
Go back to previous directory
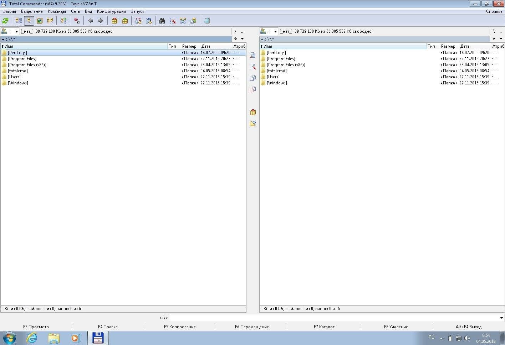[x=91, y=21]
